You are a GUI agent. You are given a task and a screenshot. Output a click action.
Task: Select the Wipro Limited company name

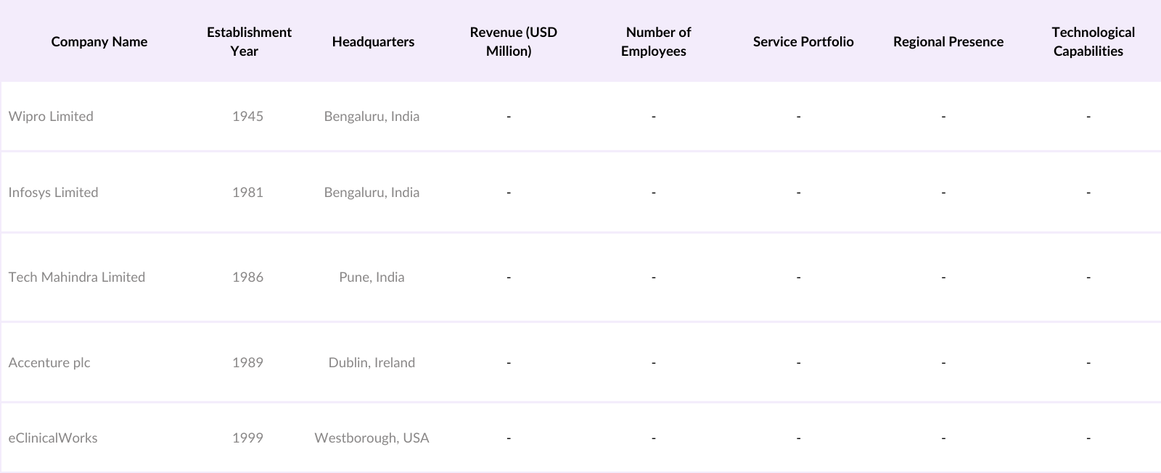click(x=51, y=116)
